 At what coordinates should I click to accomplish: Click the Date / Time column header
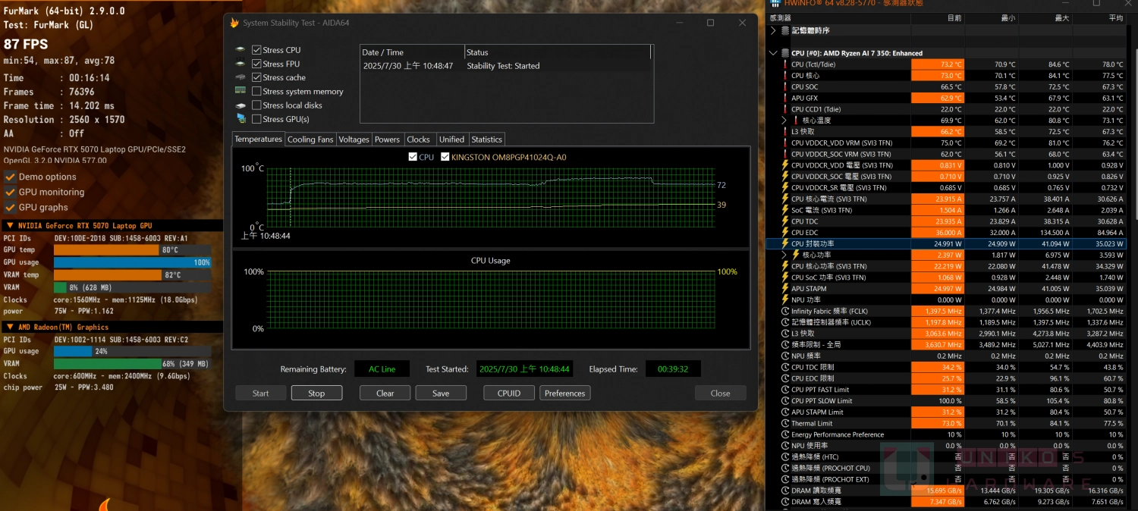412,52
